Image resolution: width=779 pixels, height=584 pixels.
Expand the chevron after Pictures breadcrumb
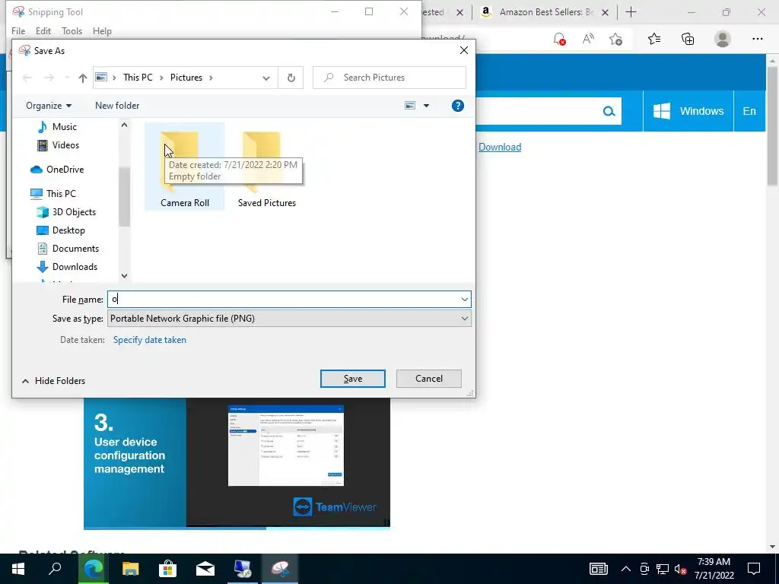click(211, 78)
